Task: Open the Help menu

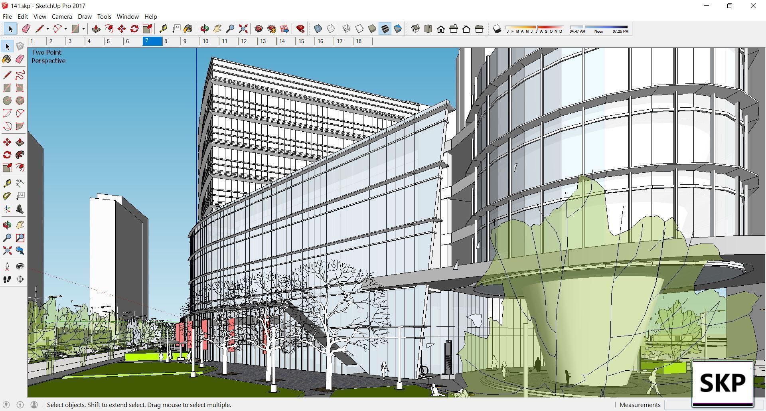Action: pos(150,17)
